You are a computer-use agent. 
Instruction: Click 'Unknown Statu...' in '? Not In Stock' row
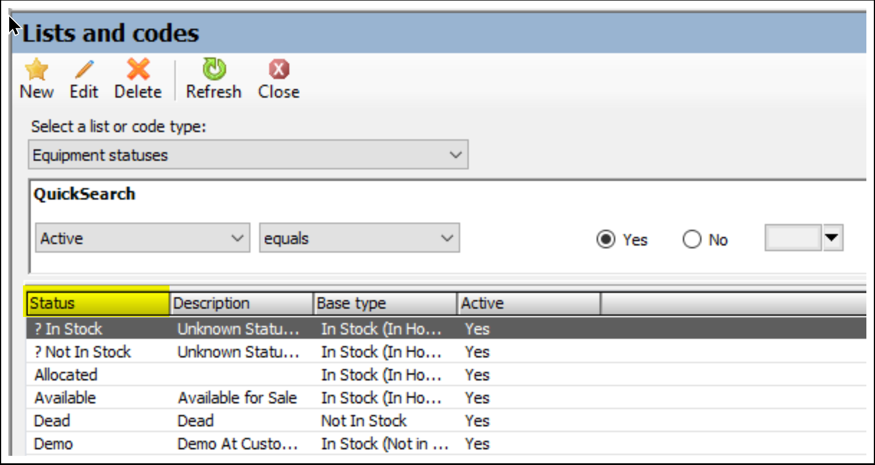(238, 351)
